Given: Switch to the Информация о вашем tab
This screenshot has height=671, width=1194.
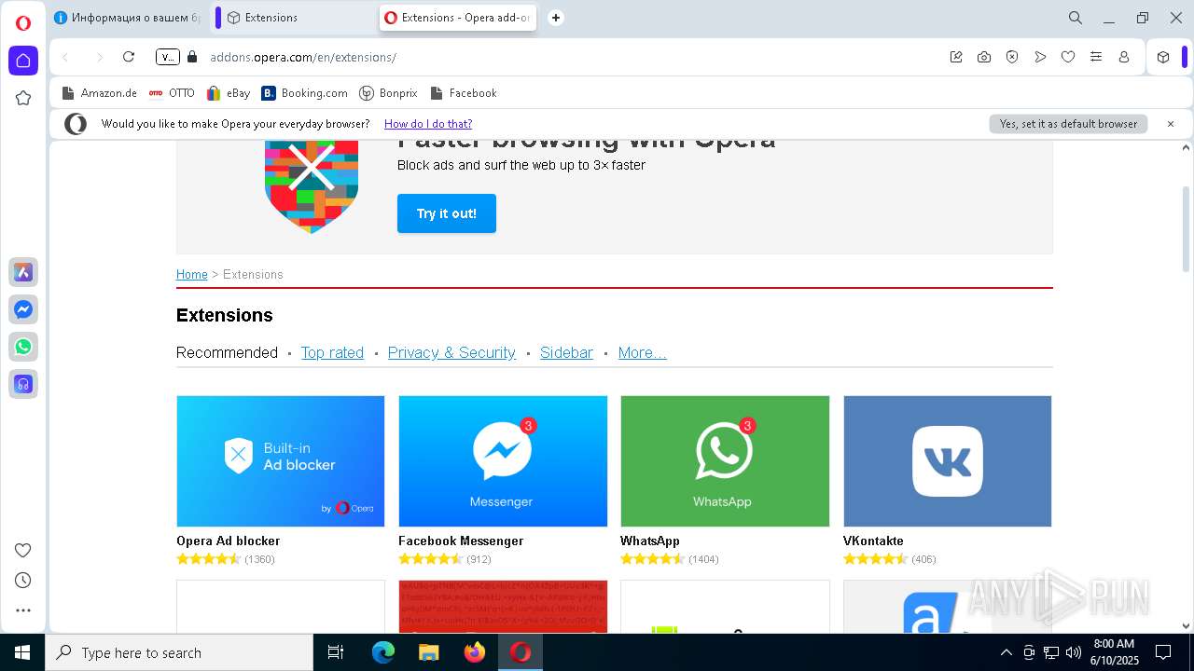Looking at the screenshot, I should (128, 18).
